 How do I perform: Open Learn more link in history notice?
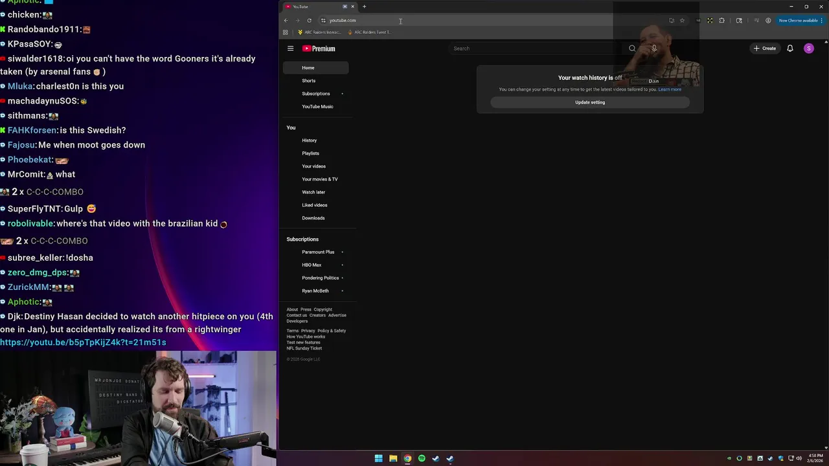click(x=670, y=89)
